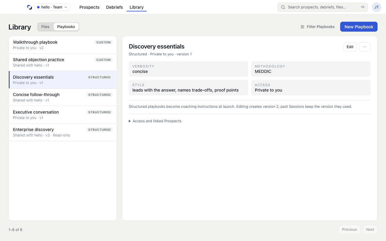
Task: Open the JT user avatar menu
Action: (377, 7)
